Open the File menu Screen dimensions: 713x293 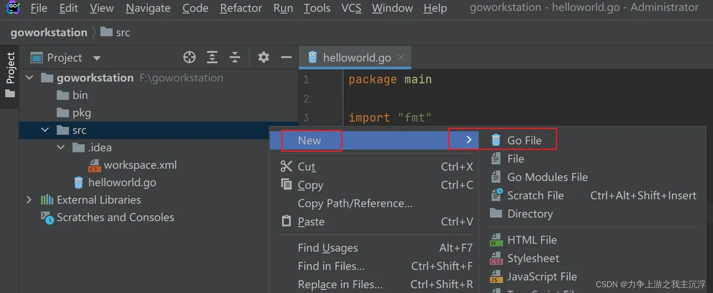tap(39, 8)
